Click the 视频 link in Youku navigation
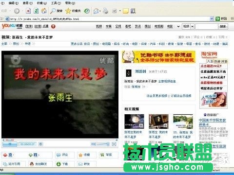This screenshot has height=175, width=234. point(99,26)
